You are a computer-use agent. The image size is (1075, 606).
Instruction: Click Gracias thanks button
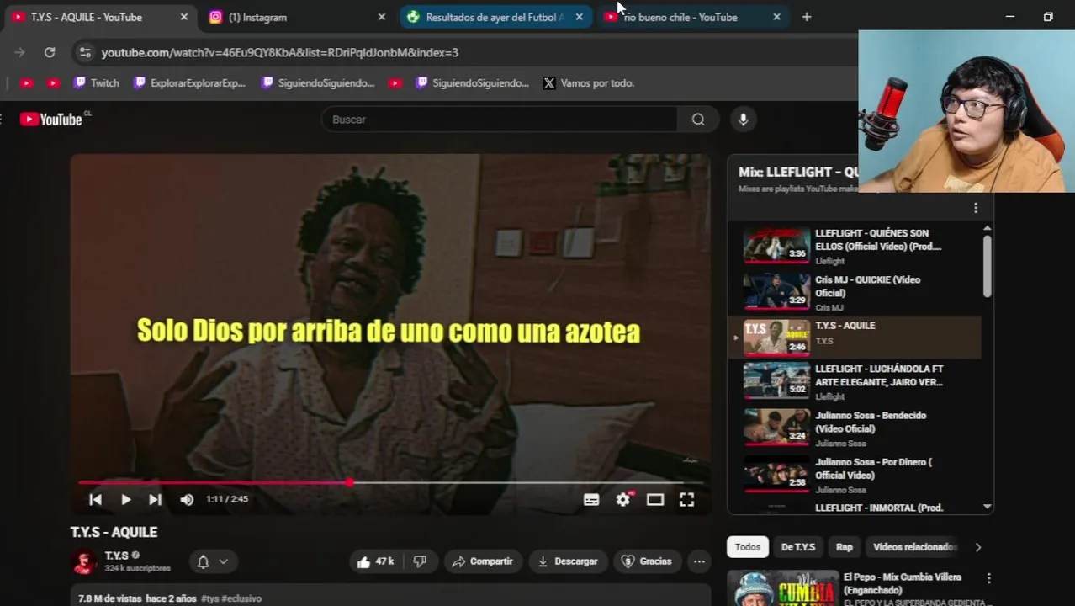647,561
